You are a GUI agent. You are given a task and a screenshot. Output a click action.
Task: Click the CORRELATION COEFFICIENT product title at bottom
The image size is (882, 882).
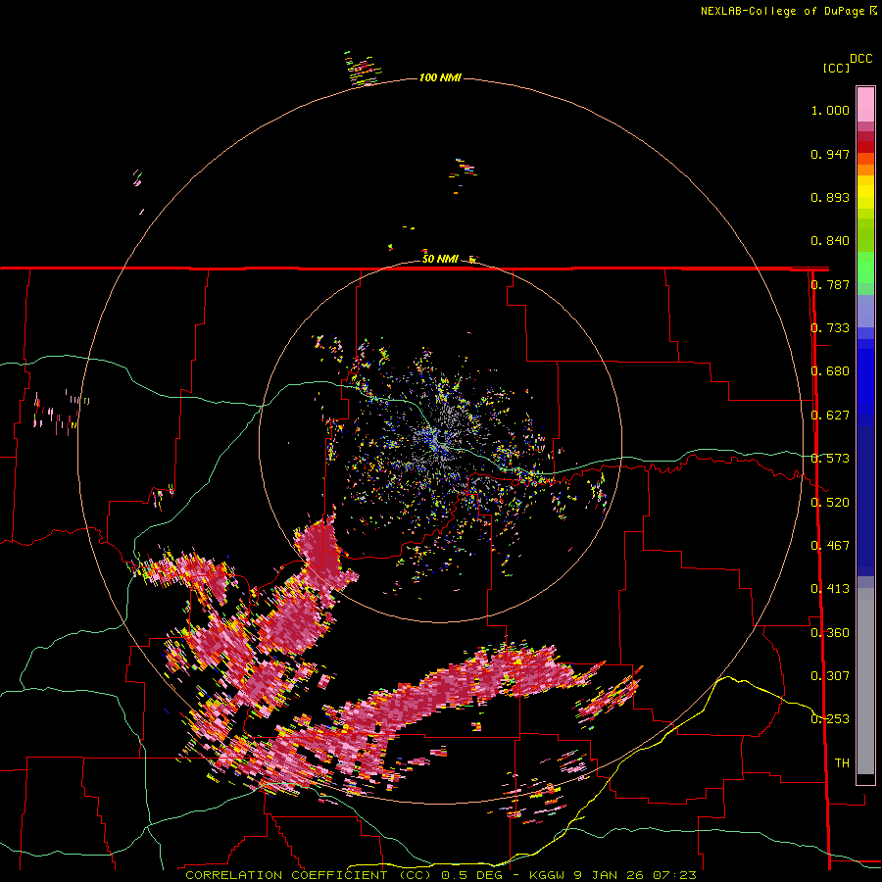[x=311, y=875]
